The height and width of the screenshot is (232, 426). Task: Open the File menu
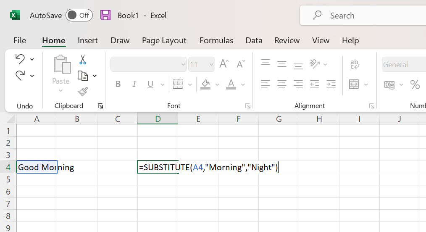coord(20,40)
